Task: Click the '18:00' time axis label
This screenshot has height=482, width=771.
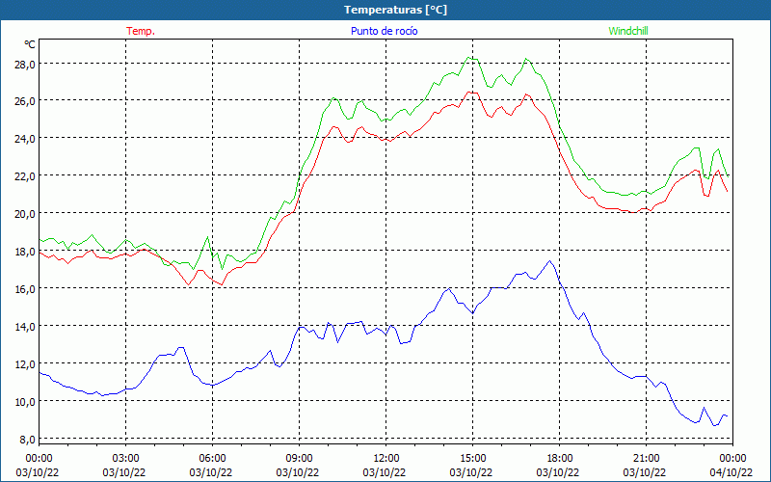Action: click(x=559, y=459)
